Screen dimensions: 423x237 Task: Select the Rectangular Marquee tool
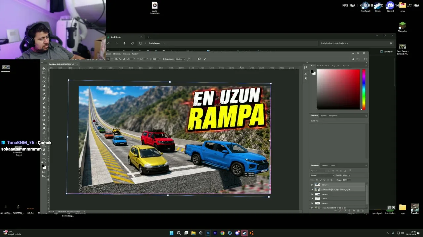[44, 73]
